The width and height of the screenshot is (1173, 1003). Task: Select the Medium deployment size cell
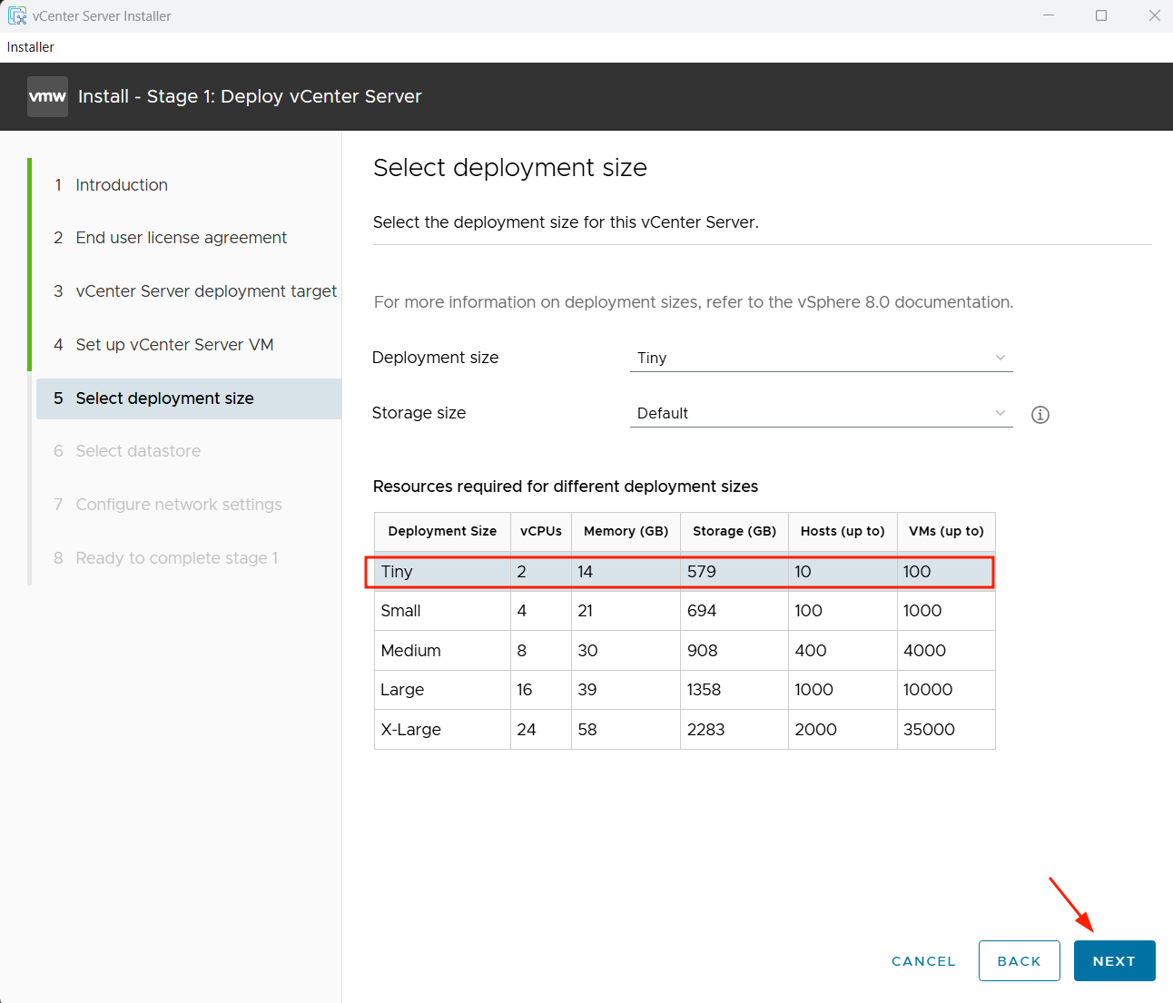[x=442, y=651]
